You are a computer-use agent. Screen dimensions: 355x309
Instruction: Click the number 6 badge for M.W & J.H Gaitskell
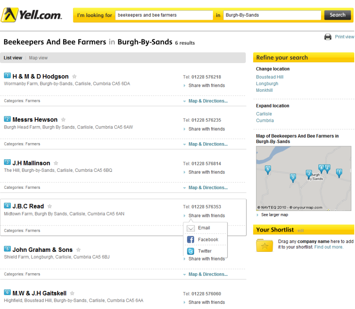tap(7, 292)
